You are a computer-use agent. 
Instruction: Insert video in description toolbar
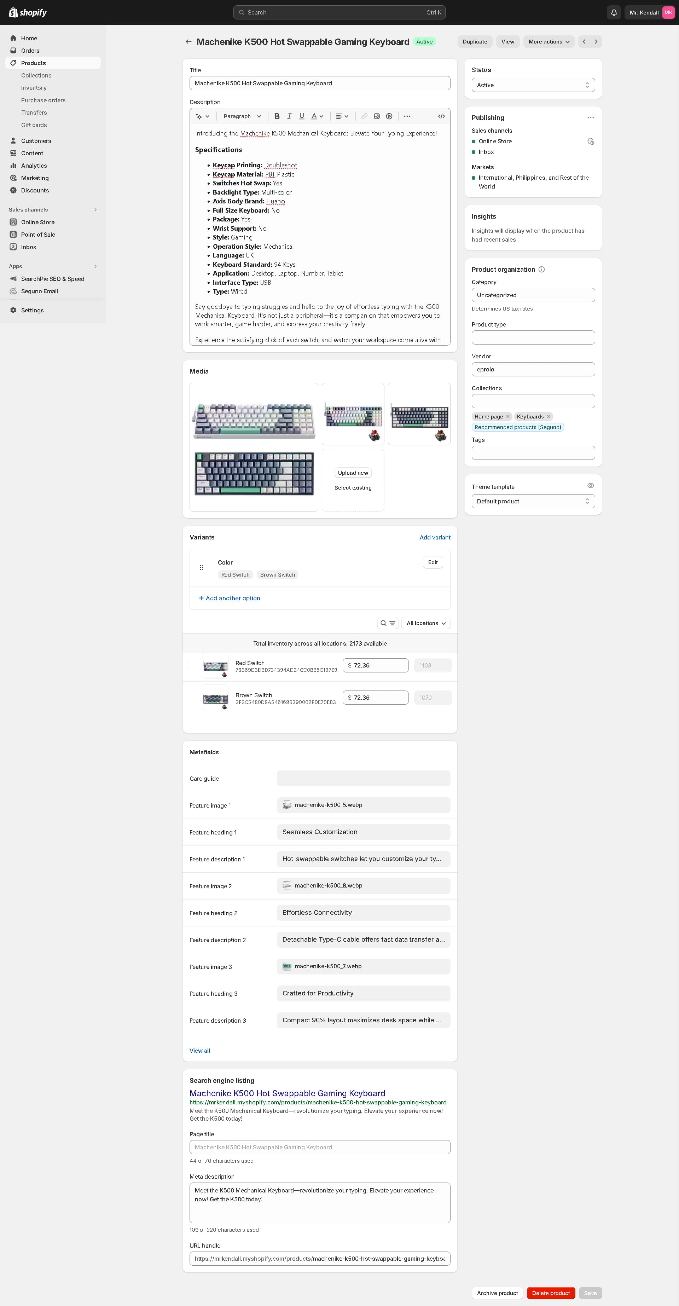tap(389, 116)
